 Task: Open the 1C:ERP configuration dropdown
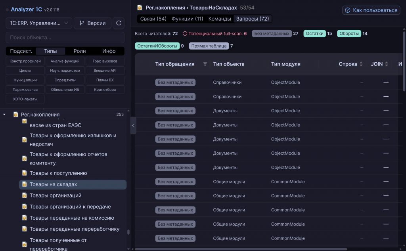(39, 23)
